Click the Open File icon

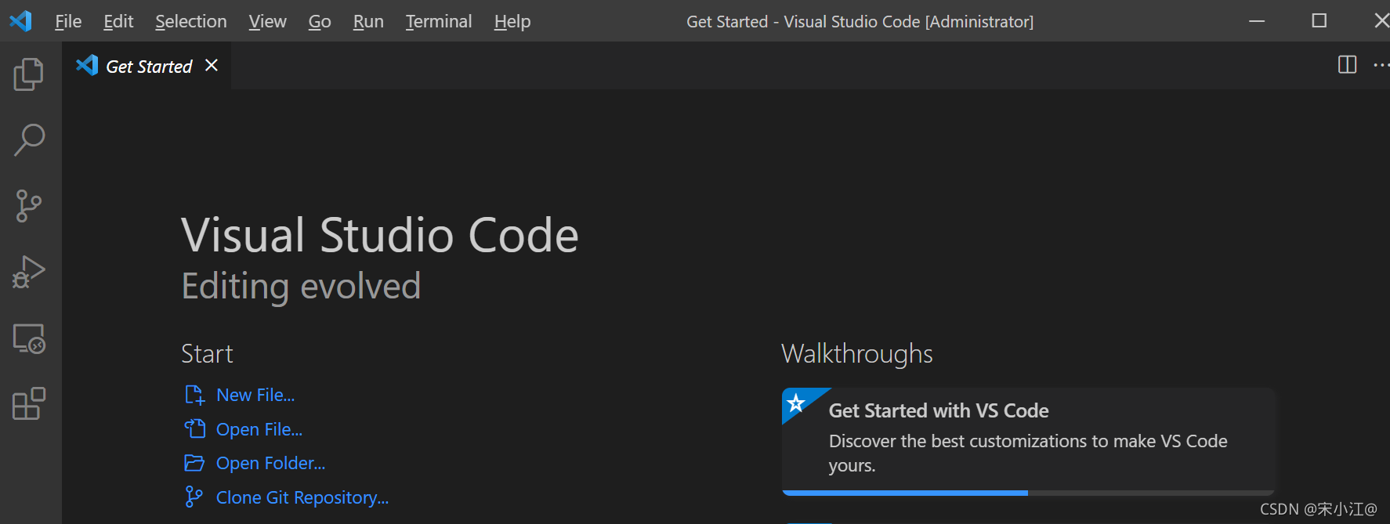click(194, 428)
